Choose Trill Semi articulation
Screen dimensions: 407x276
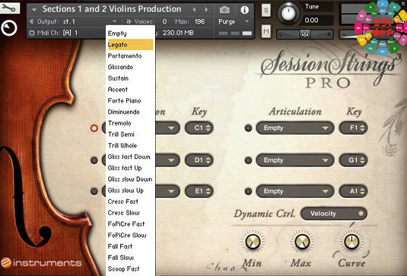pyautogui.click(x=130, y=134)
